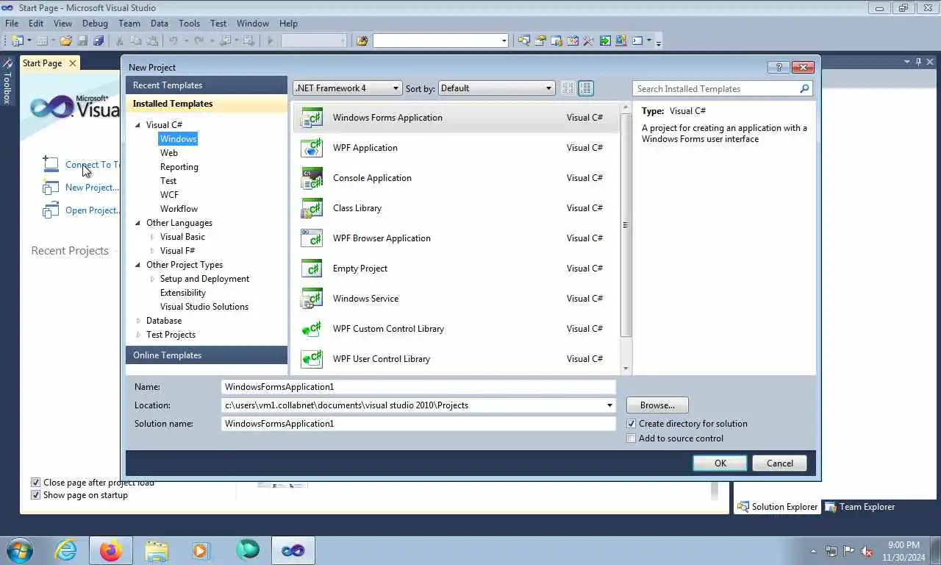Select the Class Library template

point(456,208)
